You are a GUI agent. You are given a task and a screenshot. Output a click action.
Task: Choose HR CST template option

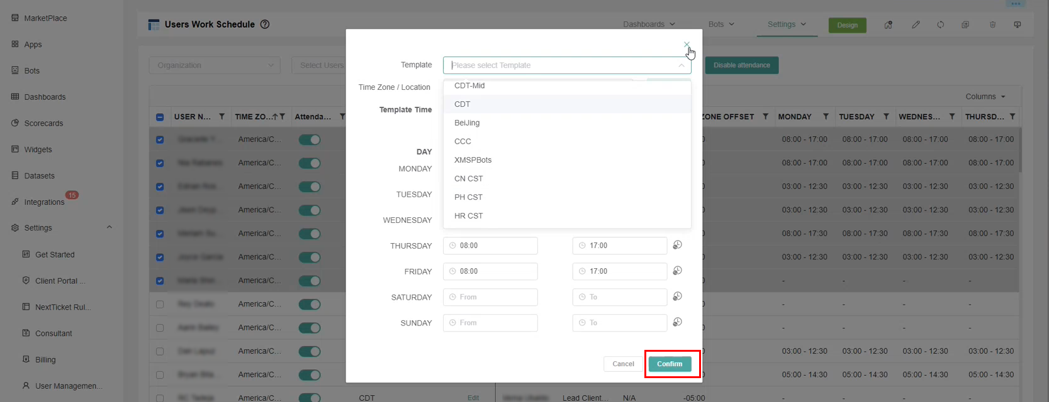pos(567,215)
